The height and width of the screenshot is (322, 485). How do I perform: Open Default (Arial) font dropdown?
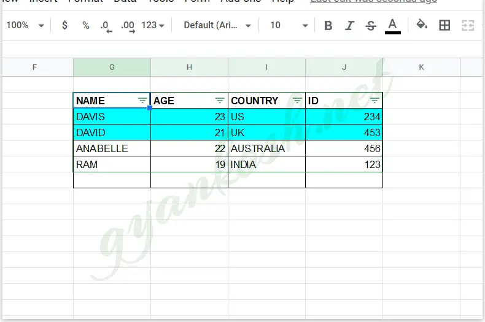coord(217,25)
